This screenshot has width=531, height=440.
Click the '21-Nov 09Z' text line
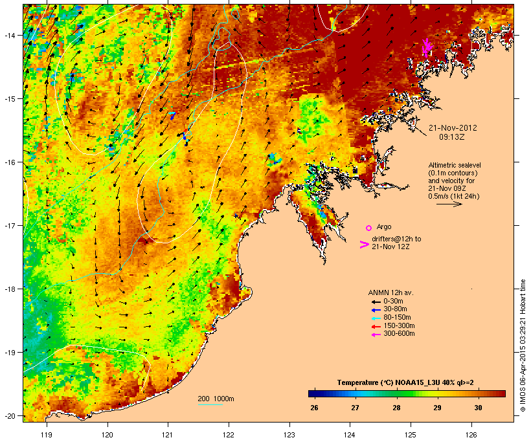pos(447,188)
